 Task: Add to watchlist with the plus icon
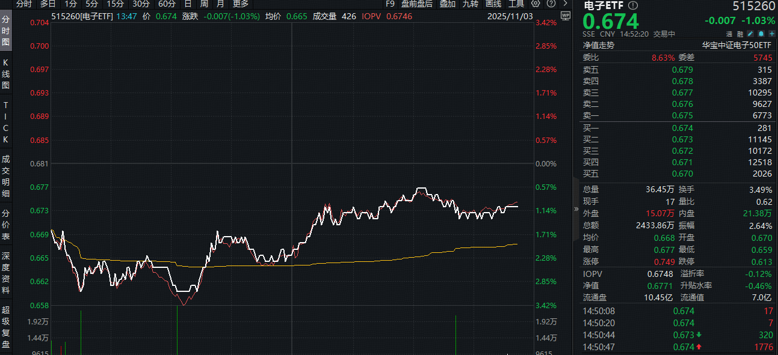pyautogui.click(x=771, y=34)
